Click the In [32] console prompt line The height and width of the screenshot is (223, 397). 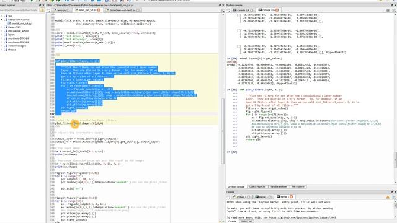click(233, 152)
